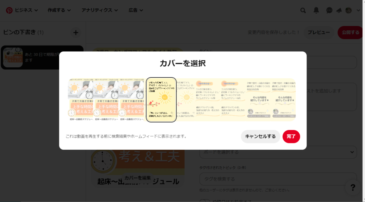The image size is (365, 202).
Task: Pick the first ブログ内では cover frame
Action: tap(208, 100)
